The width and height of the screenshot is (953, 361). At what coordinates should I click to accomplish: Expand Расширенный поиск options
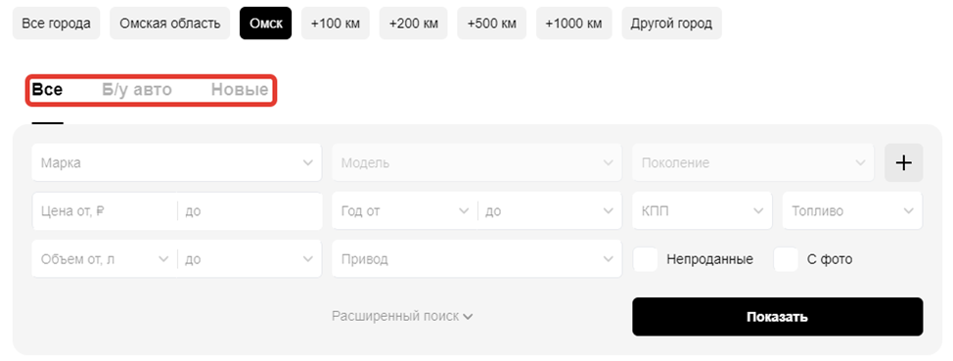pyautogui.click(x=402, y=317)
